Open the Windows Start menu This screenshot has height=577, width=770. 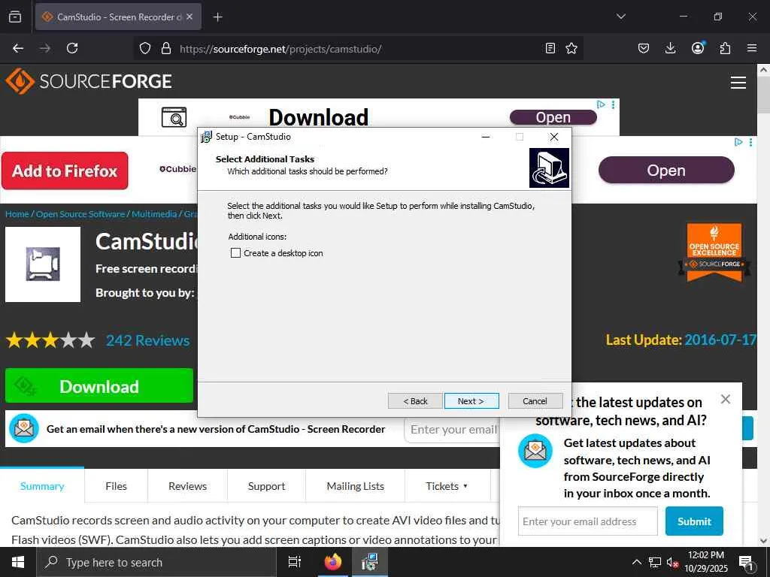[18, 562]
